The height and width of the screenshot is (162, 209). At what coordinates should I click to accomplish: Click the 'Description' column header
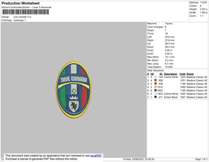[170, 74]
